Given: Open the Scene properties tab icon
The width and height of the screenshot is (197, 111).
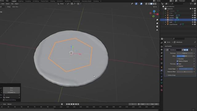Looking at the screenshot, I should tap(162, 56).
